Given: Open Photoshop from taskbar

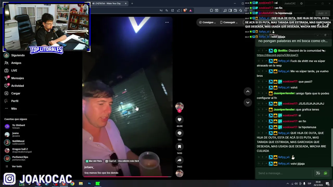Looking at the screenshot, I should (89, 184).
